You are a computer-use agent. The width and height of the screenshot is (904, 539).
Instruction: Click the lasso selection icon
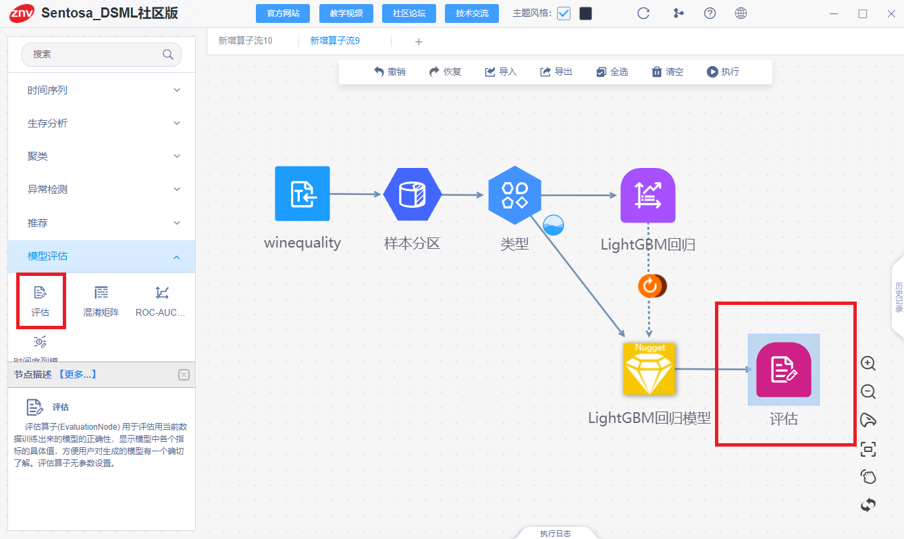pyautogui.click(x=868, y=420)
